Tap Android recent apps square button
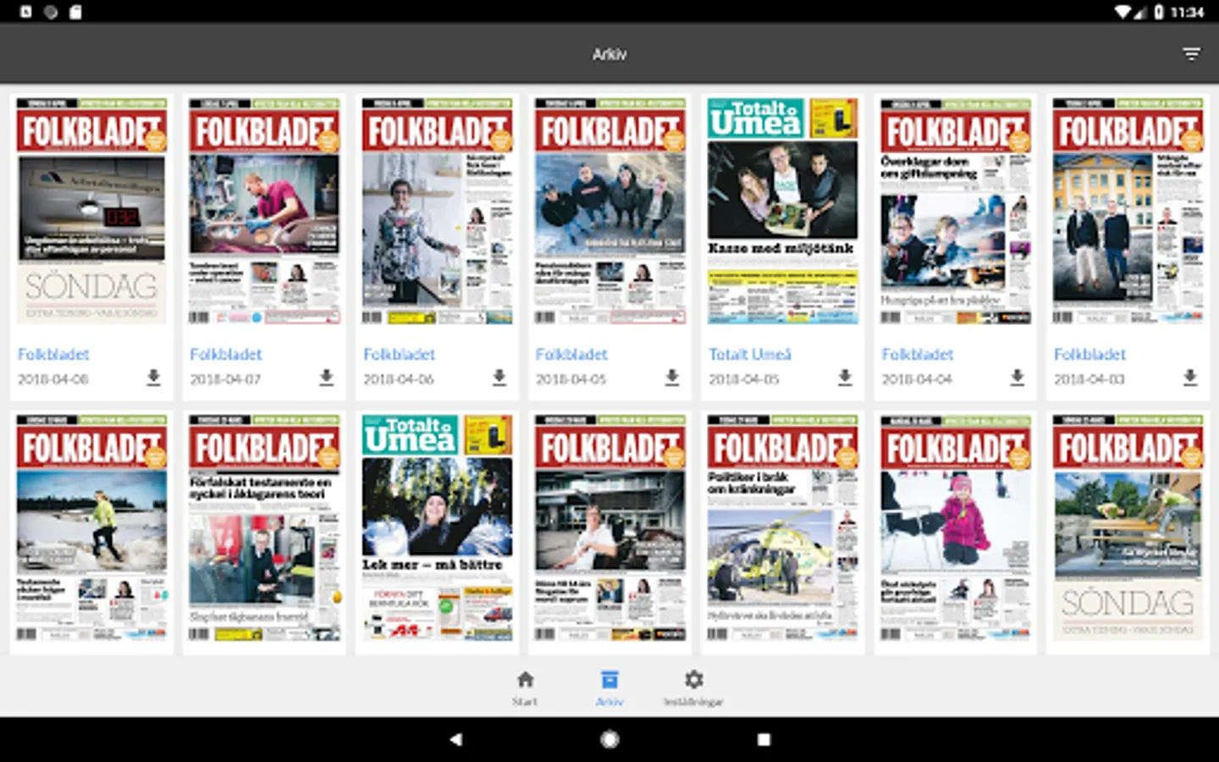The image size is (1219, 762). click(764, 739)
